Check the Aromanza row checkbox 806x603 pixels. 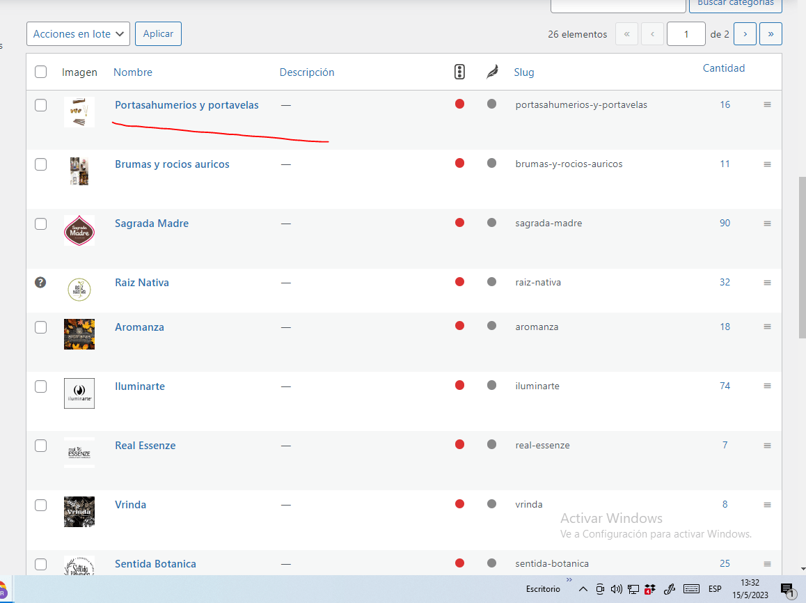[x=40, y=327]
